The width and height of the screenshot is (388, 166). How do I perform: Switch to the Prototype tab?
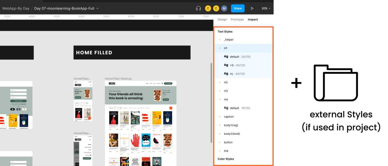coord(237,19)
